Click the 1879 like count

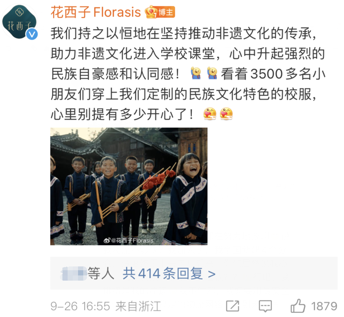pos(324,306)
